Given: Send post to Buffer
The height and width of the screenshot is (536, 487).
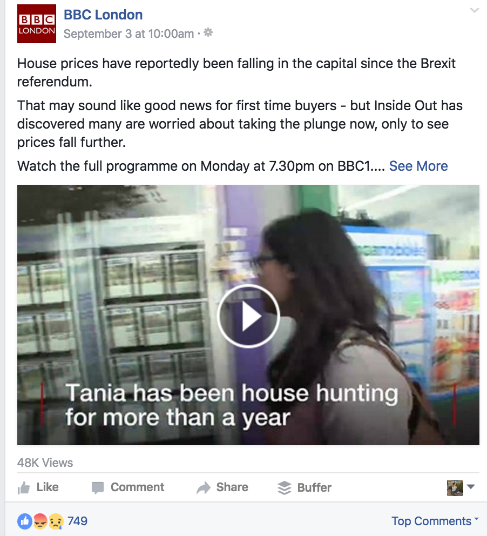Looking at the screenshot, I should click(x=305, y=487).
